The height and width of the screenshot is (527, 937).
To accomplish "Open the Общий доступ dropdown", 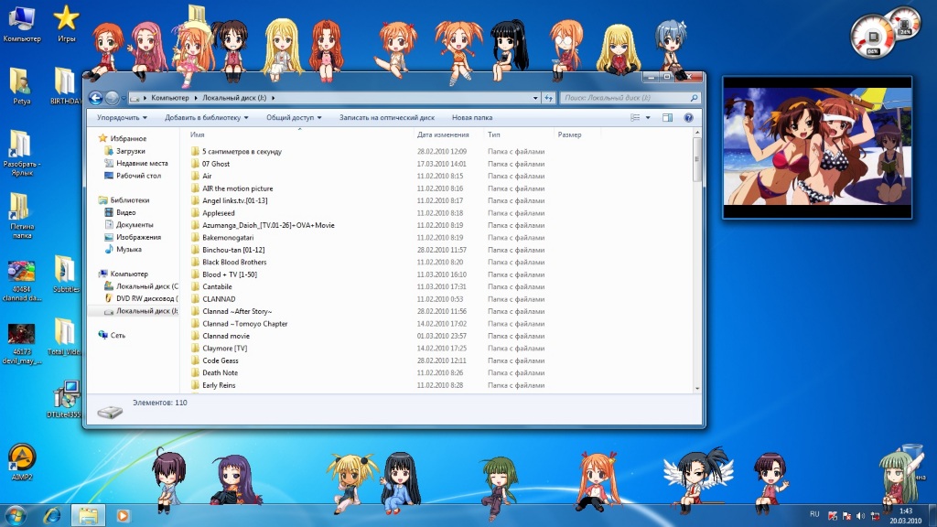I will point(294,118).
